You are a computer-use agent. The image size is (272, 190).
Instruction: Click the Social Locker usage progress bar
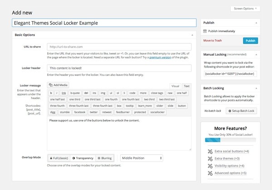click(230, 140)
